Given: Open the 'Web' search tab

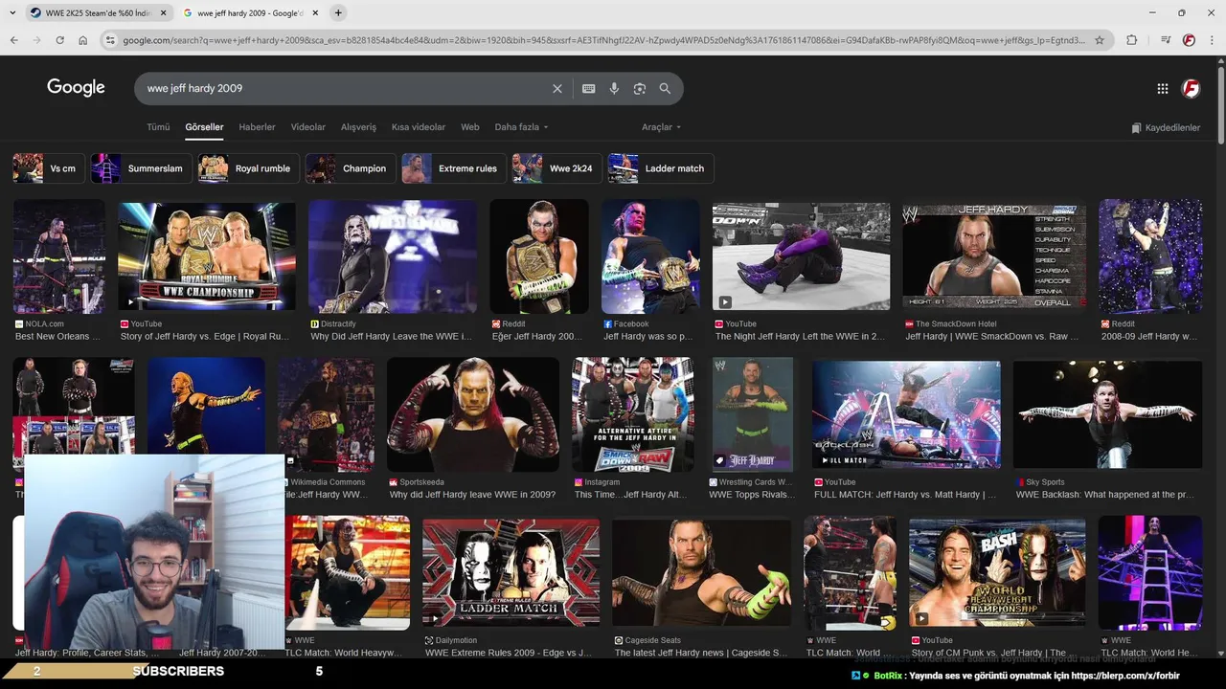Looking at the screenshot, I should [x=469, y=127].
